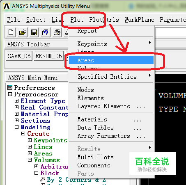Expand the Areas node under Create

point(30,153)
